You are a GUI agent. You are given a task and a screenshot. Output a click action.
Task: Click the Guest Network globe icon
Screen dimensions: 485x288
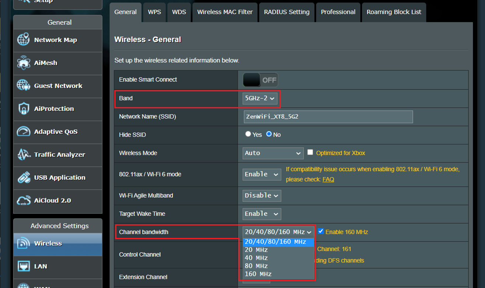(x=23, y=86)
